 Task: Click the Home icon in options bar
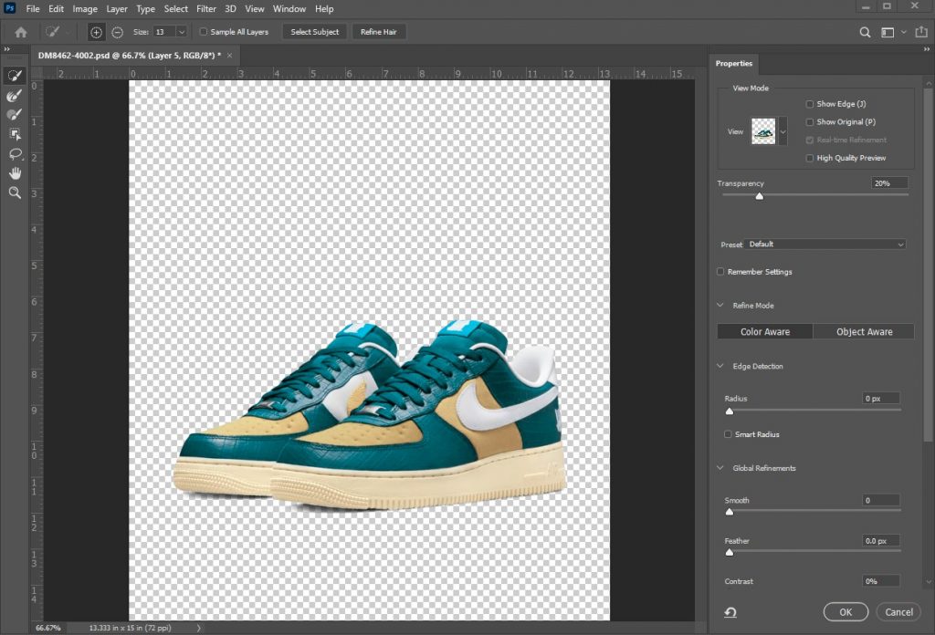[21, 32]
